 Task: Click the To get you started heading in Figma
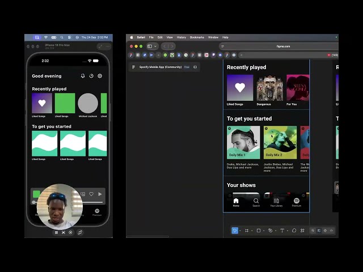250,118
